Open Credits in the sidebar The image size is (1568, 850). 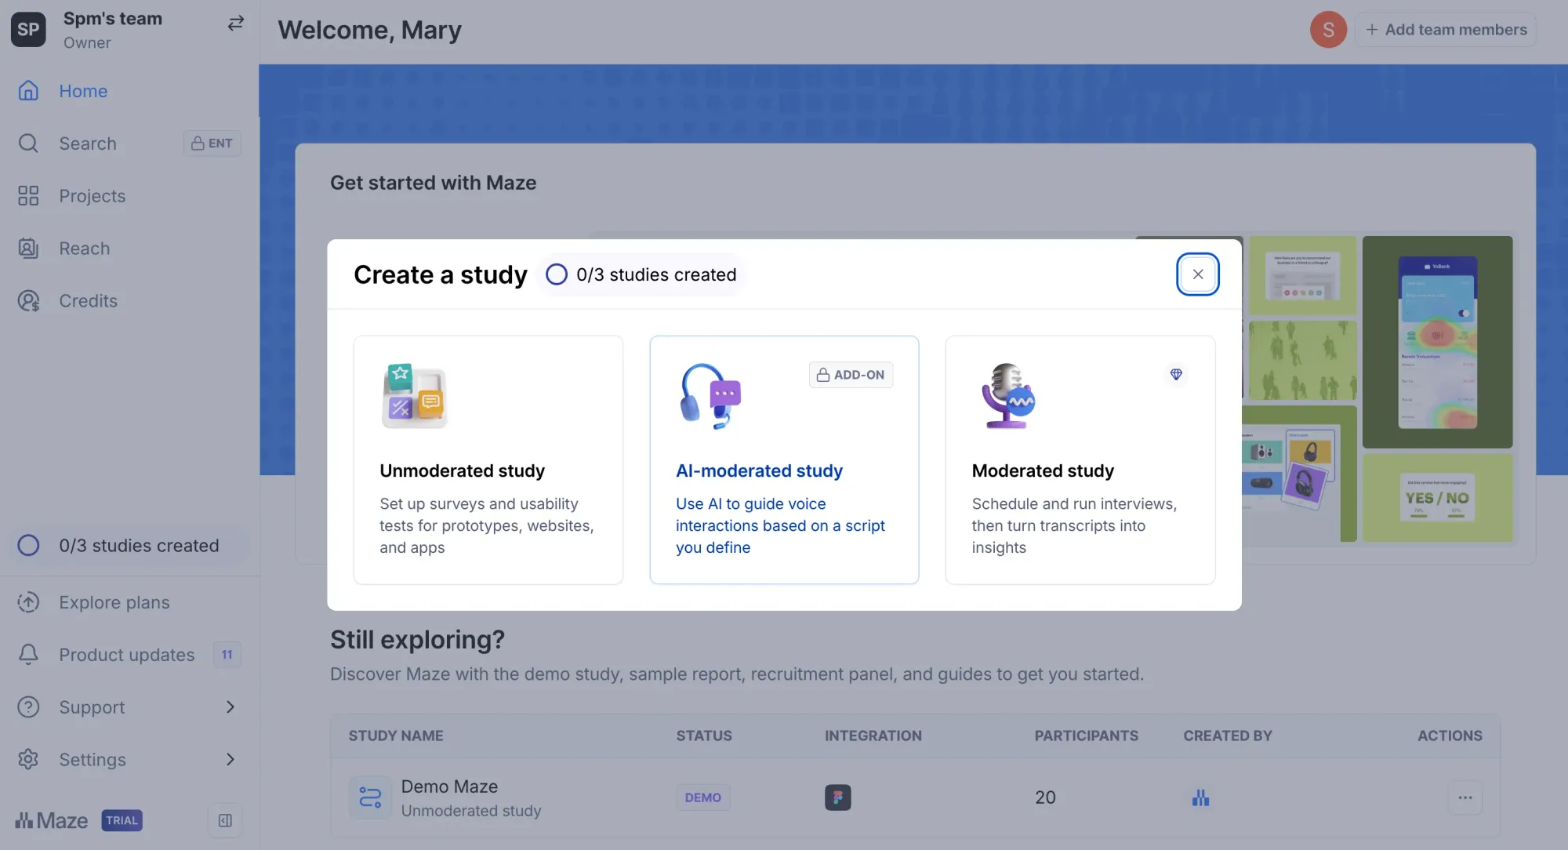click(x=129, y=301)
